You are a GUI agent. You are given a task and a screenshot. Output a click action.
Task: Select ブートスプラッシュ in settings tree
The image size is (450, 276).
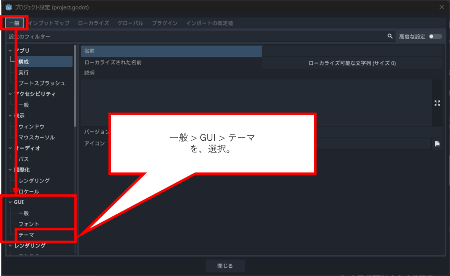[42, 83]
